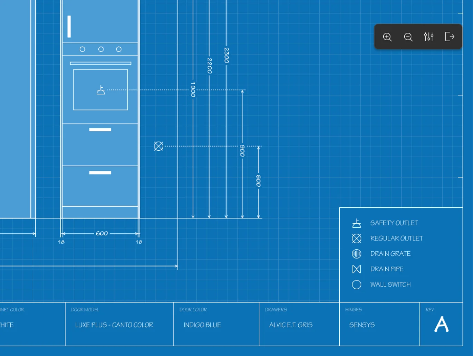Click the Regular Outlet legend icon
Viewport: 473px width, 356px height.
point(357,238)
